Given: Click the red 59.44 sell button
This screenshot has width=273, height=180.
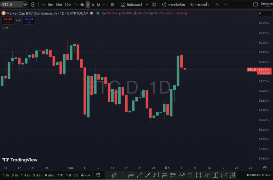Looking at the screenshot, I should pyautogui.click(x=8, y=20).
